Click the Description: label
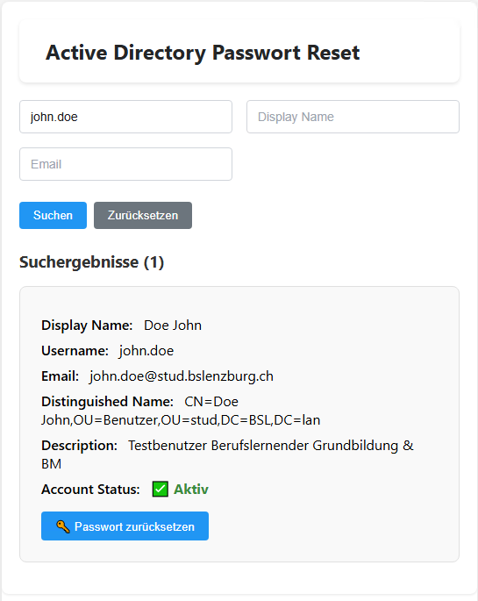Image resolution: width=478 pixels, height=601 pixels. [79, 446]
